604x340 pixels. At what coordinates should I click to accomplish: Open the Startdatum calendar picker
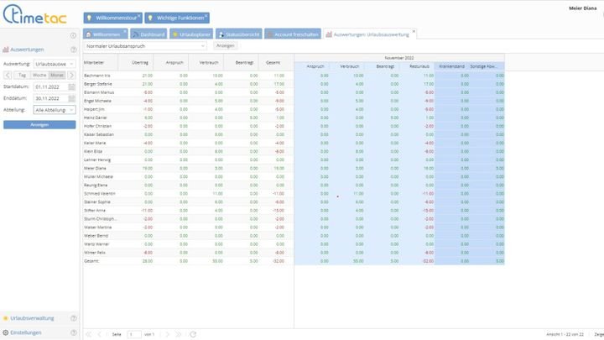(x=72, y=86)
